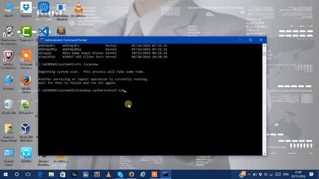Open the Sublime Text desktop shortcut

(61, 31)
